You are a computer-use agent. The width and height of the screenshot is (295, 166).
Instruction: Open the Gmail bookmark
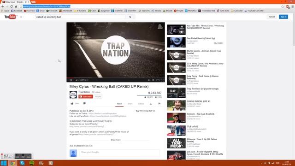[41, 11]
